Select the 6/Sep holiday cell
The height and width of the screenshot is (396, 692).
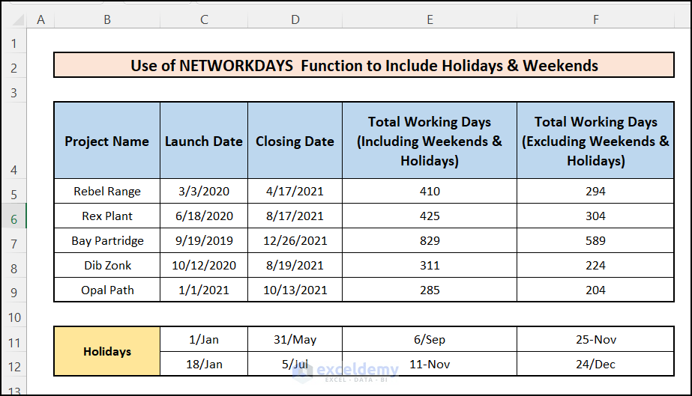click(x=430, y=339)
